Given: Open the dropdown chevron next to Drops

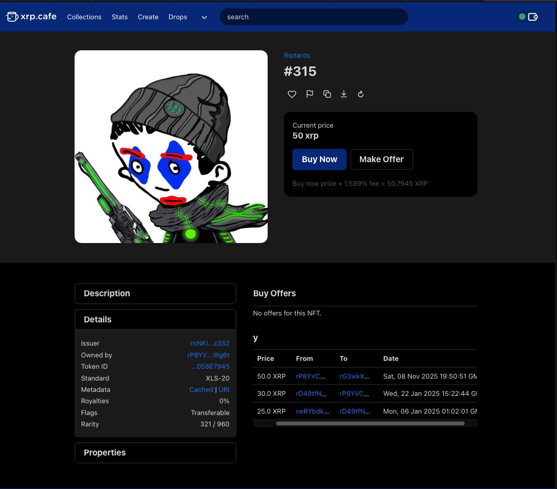Looking at the screenshot, I should coord(204,17).
